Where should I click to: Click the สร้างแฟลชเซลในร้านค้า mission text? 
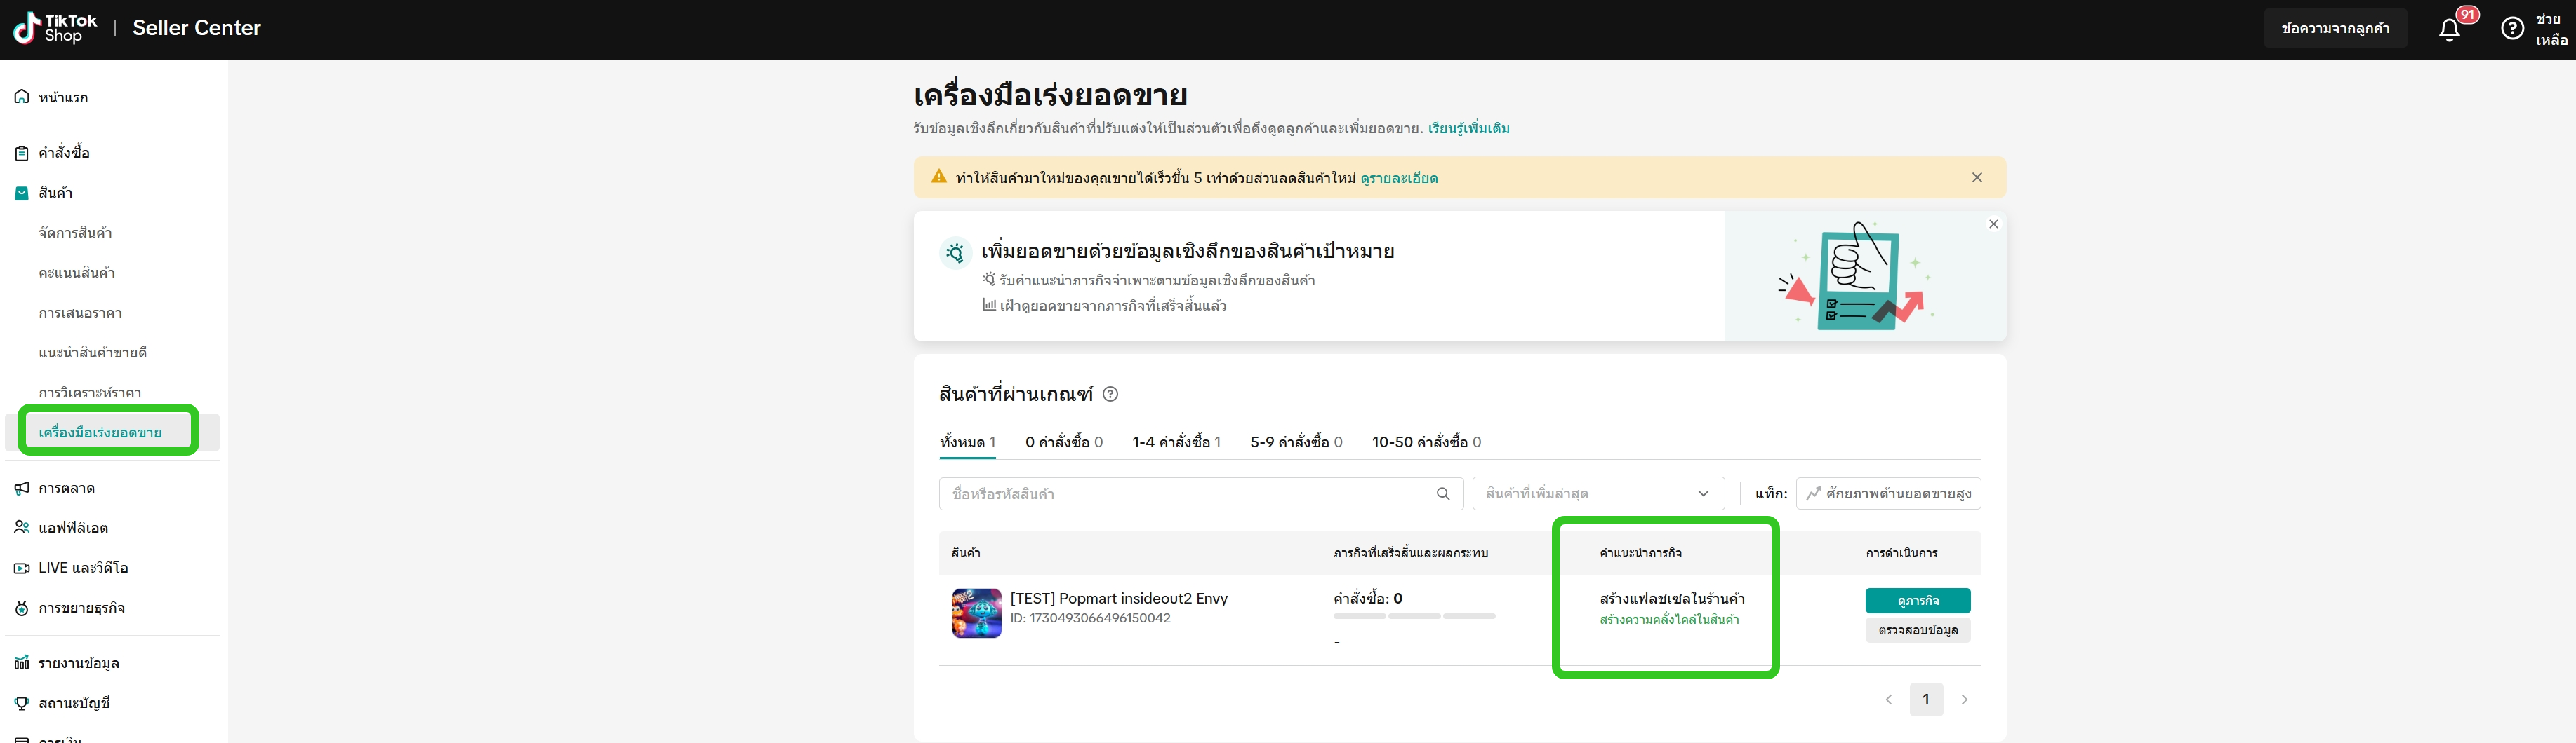click(1672, 599)
